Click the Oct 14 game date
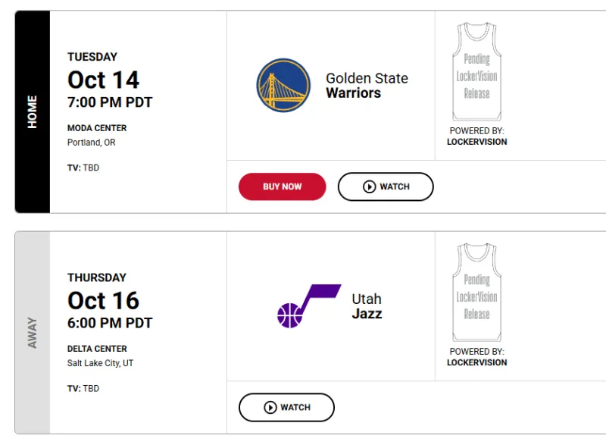 tap(104, 80)
